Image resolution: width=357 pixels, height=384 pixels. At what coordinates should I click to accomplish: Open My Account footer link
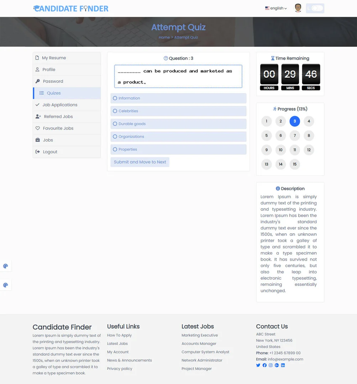[118, 352]
